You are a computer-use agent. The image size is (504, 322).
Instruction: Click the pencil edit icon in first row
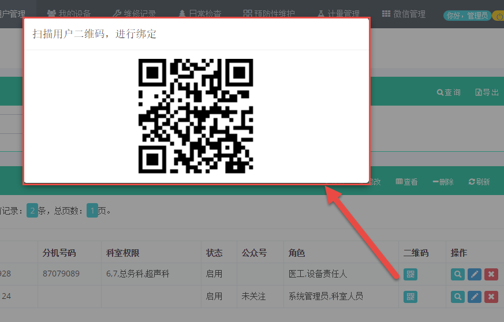474,274
